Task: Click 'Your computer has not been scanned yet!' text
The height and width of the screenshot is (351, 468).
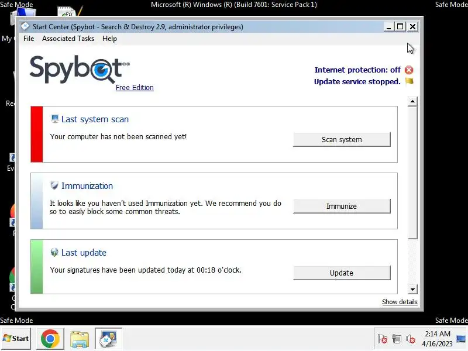Action: point(118,137)
